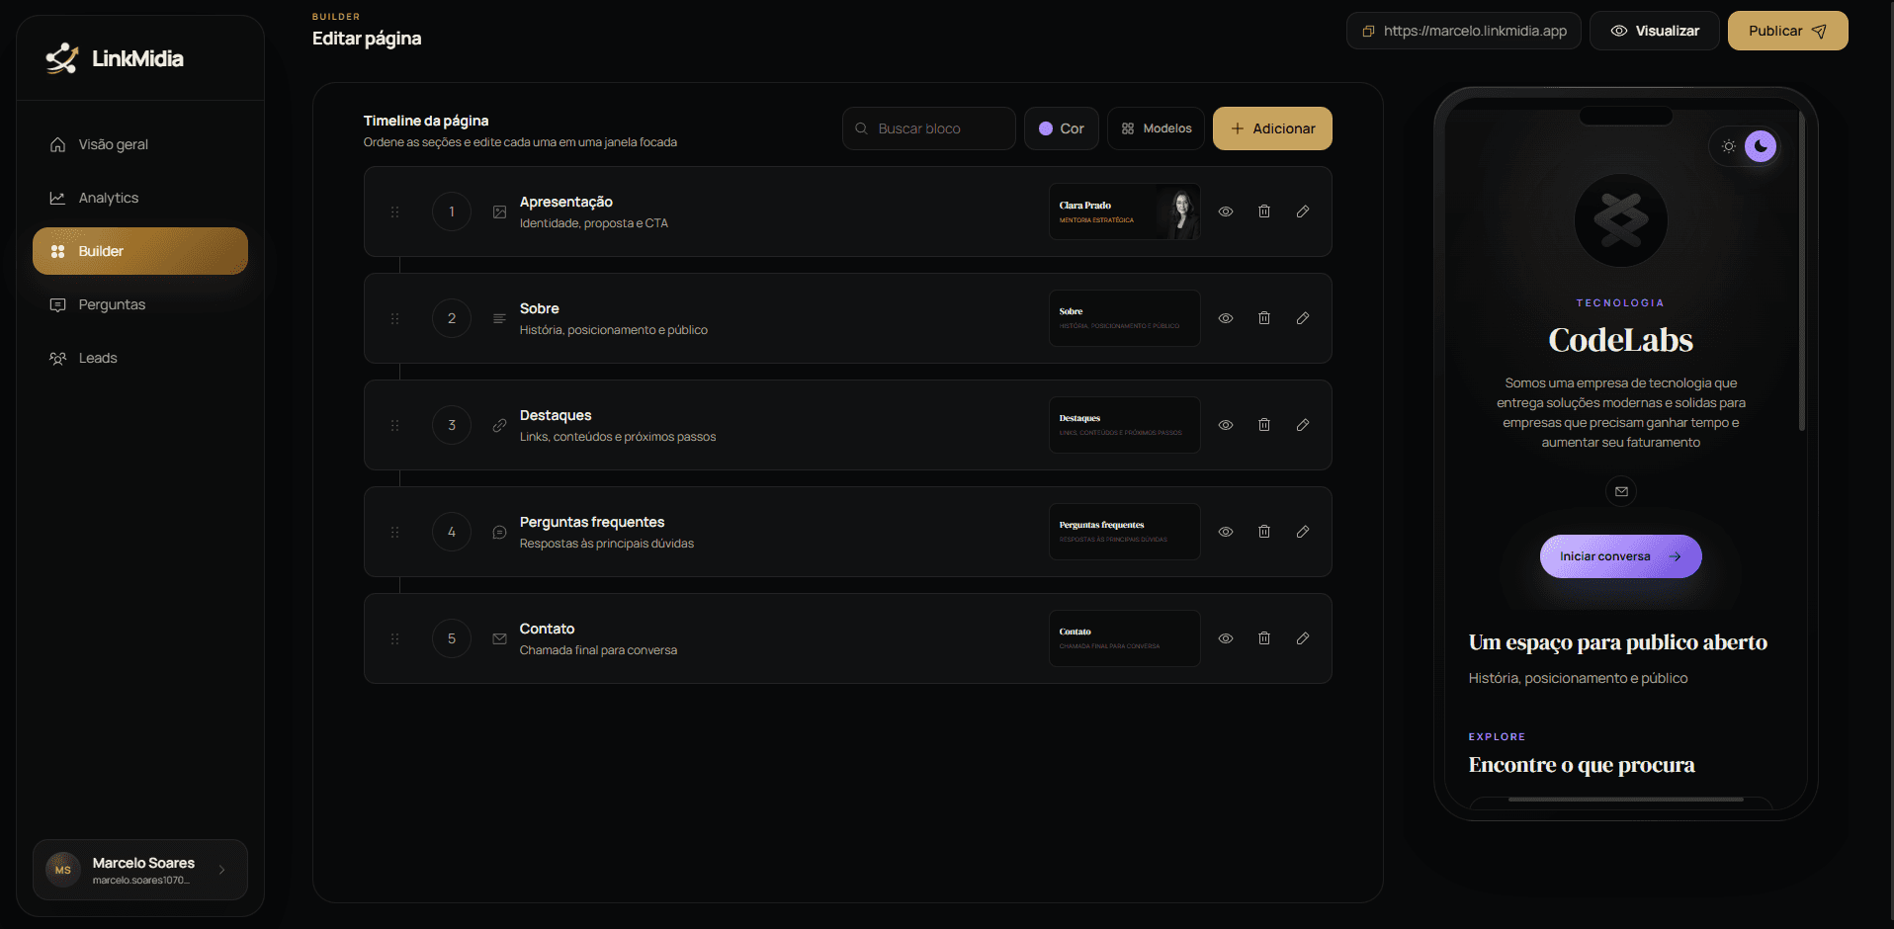
Task: Click the Timeline da página heading
Action: (426, 121)
